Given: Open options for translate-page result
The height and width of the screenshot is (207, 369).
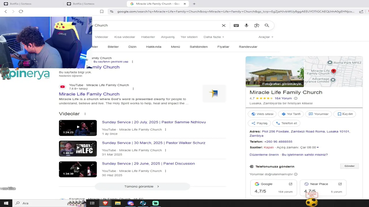Looking at the screenshot, I should [133, 62].
